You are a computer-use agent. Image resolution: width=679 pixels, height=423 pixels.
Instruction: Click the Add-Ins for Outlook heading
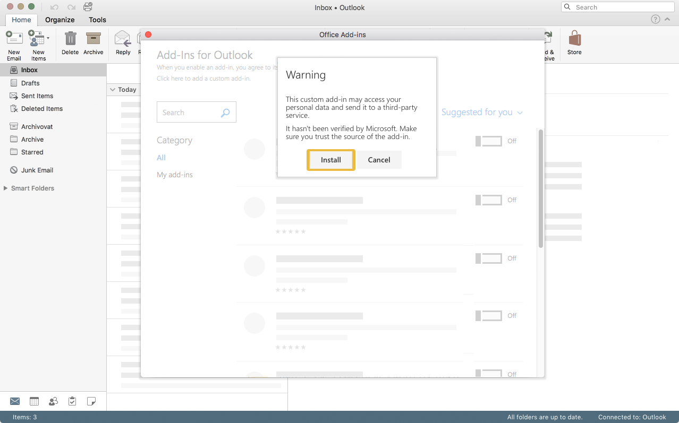205,55
